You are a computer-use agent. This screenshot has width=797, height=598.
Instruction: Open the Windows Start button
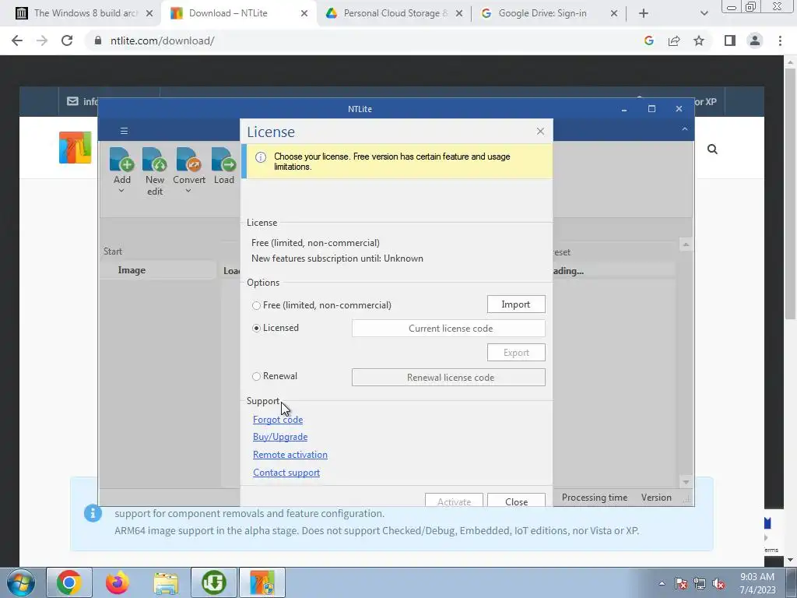pyautogui.click(x=21, y=582)
